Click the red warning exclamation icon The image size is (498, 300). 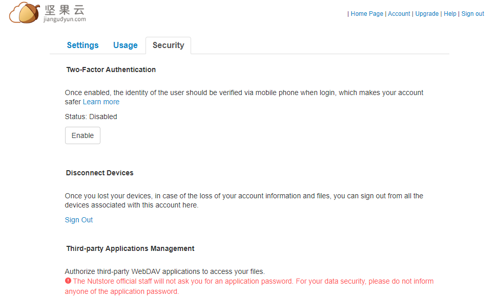tap(68, 281)
